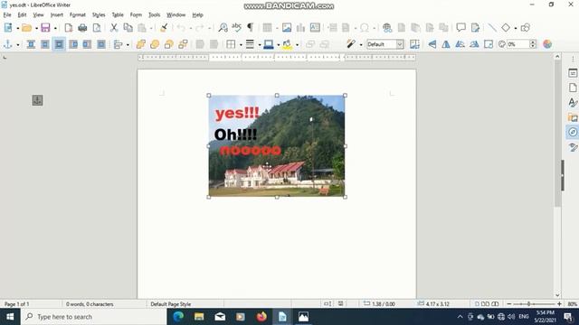Click the Forward One arrange icon
This screenshot has width=579, height=325.
pos(155,44)
